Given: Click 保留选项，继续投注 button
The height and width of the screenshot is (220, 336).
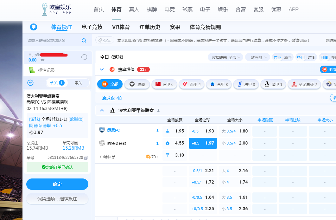Looking at the screenshot, I should point(57,199).
